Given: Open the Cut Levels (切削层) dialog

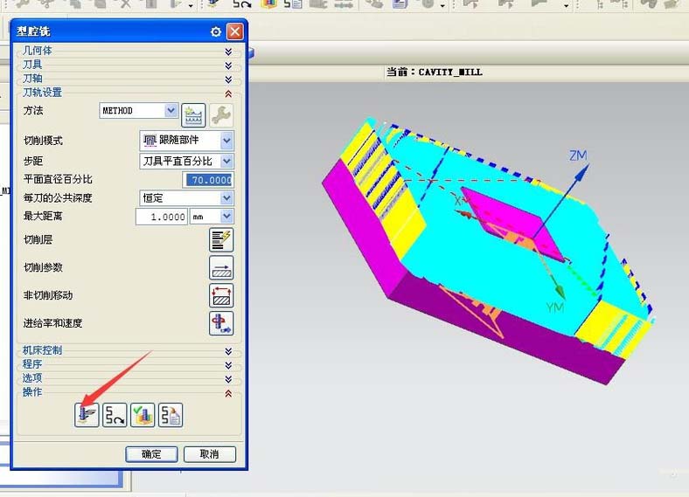Looking at the screenshot, I should pyautogui.click(x=221, y=240).
